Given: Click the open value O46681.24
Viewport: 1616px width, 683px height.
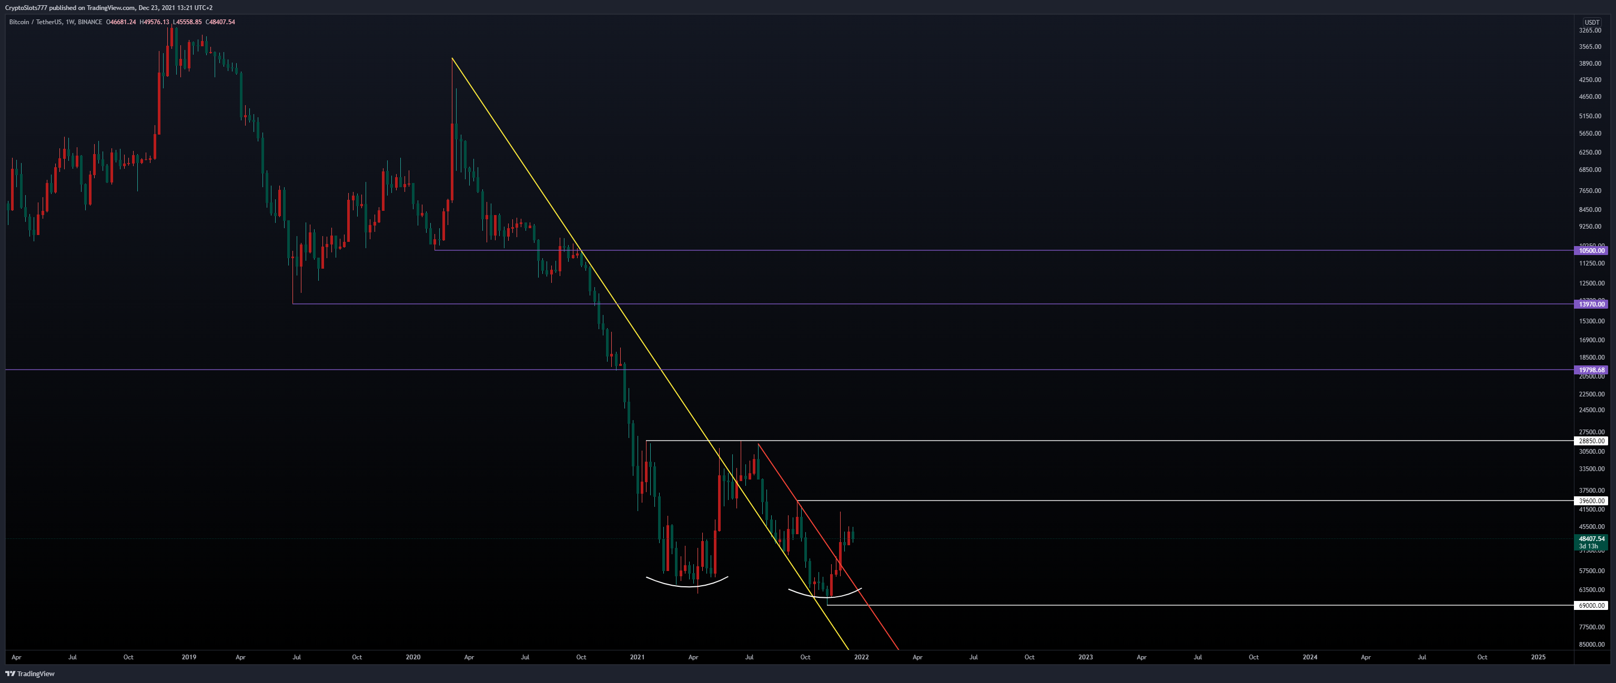Looking at the screenshot, I should point(121,22).
